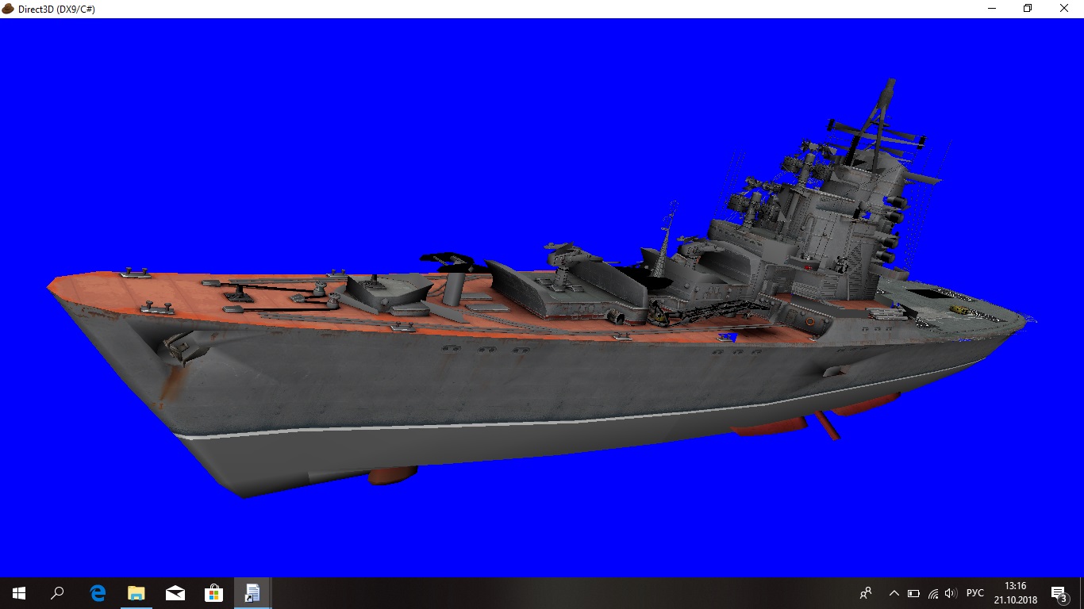Click the Direct3D app icon in title bar
This screenshot has height=609, width=1084.
(8, 9)
